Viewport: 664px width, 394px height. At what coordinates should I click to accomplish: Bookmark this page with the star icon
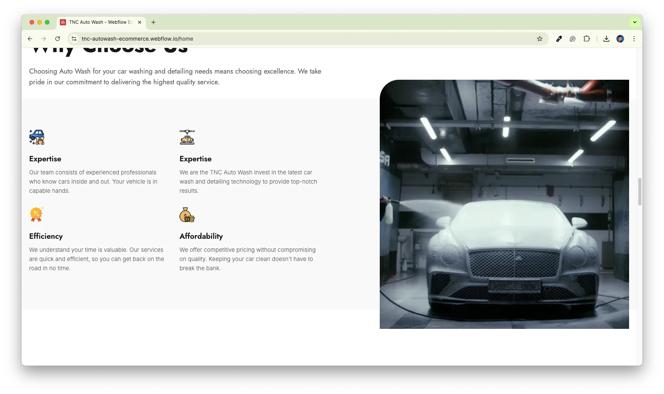pyautogui.click(x=540, y=39)
